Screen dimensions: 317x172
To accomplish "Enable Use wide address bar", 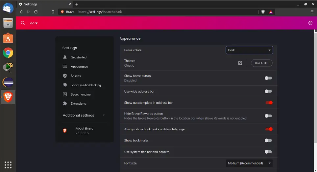I will pyautogui.click(x=268, y=92).
